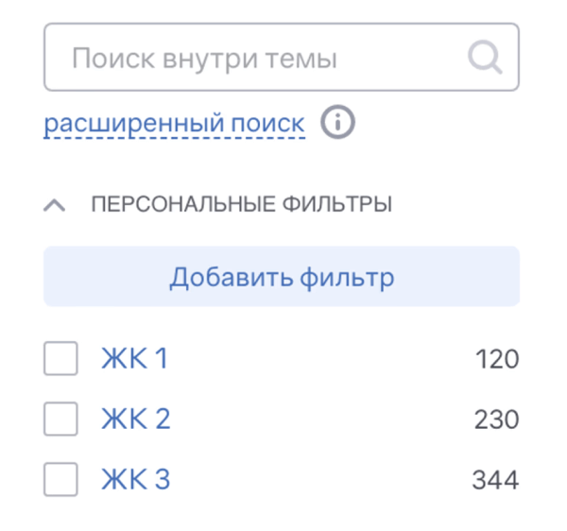Select the ЖК 2 filter label
Image resolution: width=567 pixels, height=531 pixels.
click(135, 419)
